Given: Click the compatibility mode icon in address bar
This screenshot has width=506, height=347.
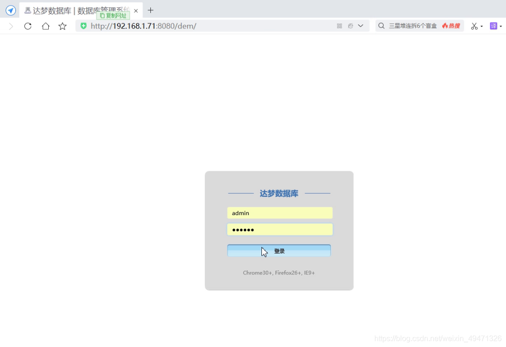Looking at the screenshot, I should tap(350, 26).
